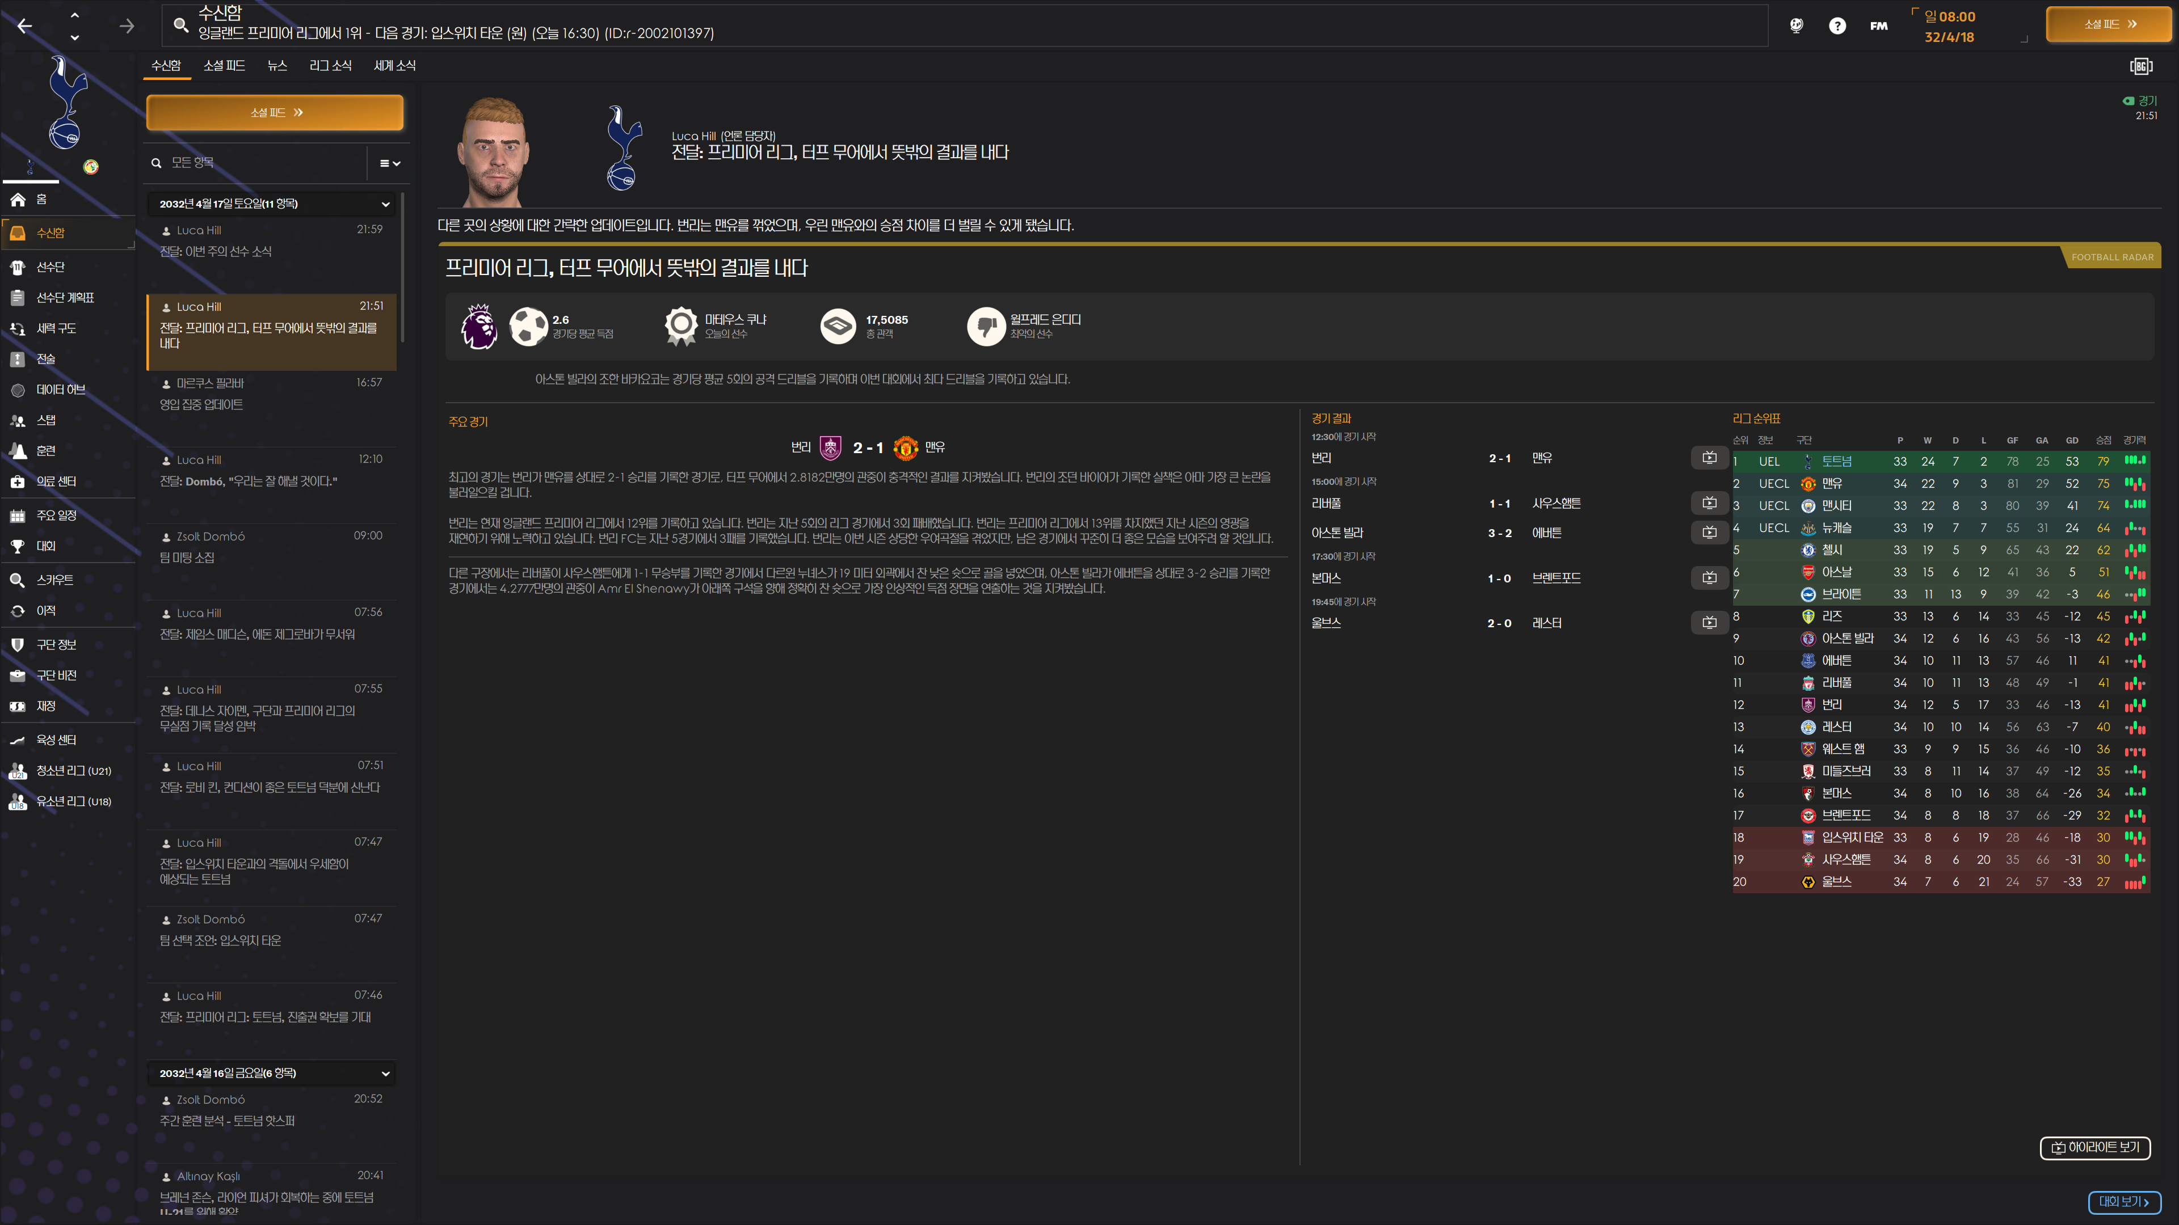Image resolution: width=2179 pixels, height=1225 pixels.
Task: Open the 전술 (tactics) sidebar item
Action: pyautogui.click(x=45, y=360)
